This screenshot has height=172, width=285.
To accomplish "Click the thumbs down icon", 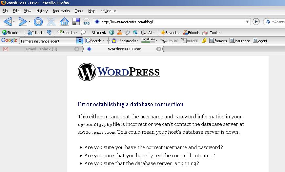I will (49, 32).
